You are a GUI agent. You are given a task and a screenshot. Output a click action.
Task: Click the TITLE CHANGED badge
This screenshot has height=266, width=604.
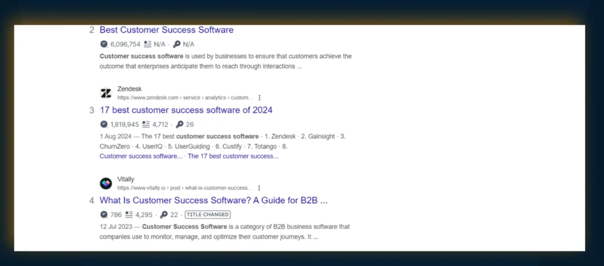click(x=207, y=215)
